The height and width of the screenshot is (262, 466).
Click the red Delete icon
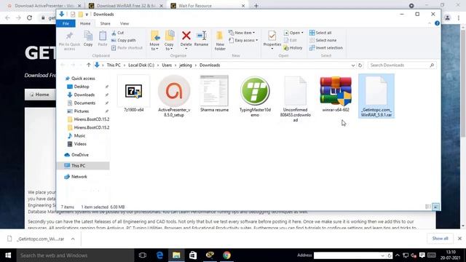click(x=186, y=36)
